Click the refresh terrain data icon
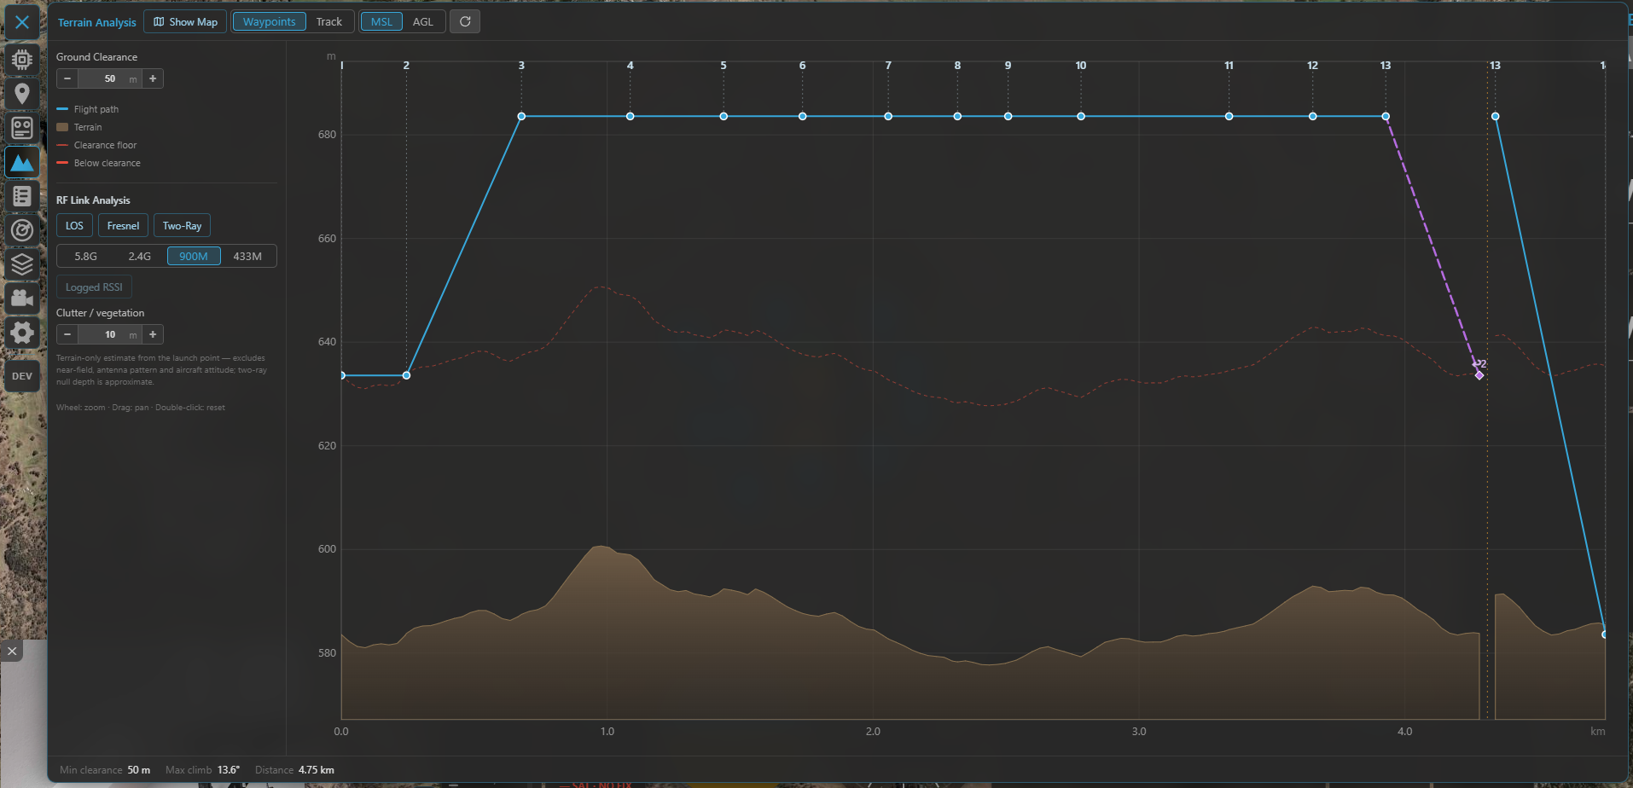The height and width of the screenshot is (788, 1633). [465, 21]
